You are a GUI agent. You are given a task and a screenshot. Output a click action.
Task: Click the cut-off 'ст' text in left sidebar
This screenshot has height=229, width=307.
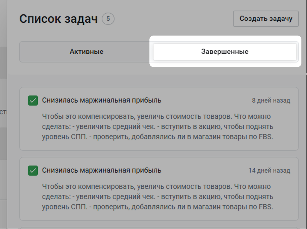(x=3, y=112)
